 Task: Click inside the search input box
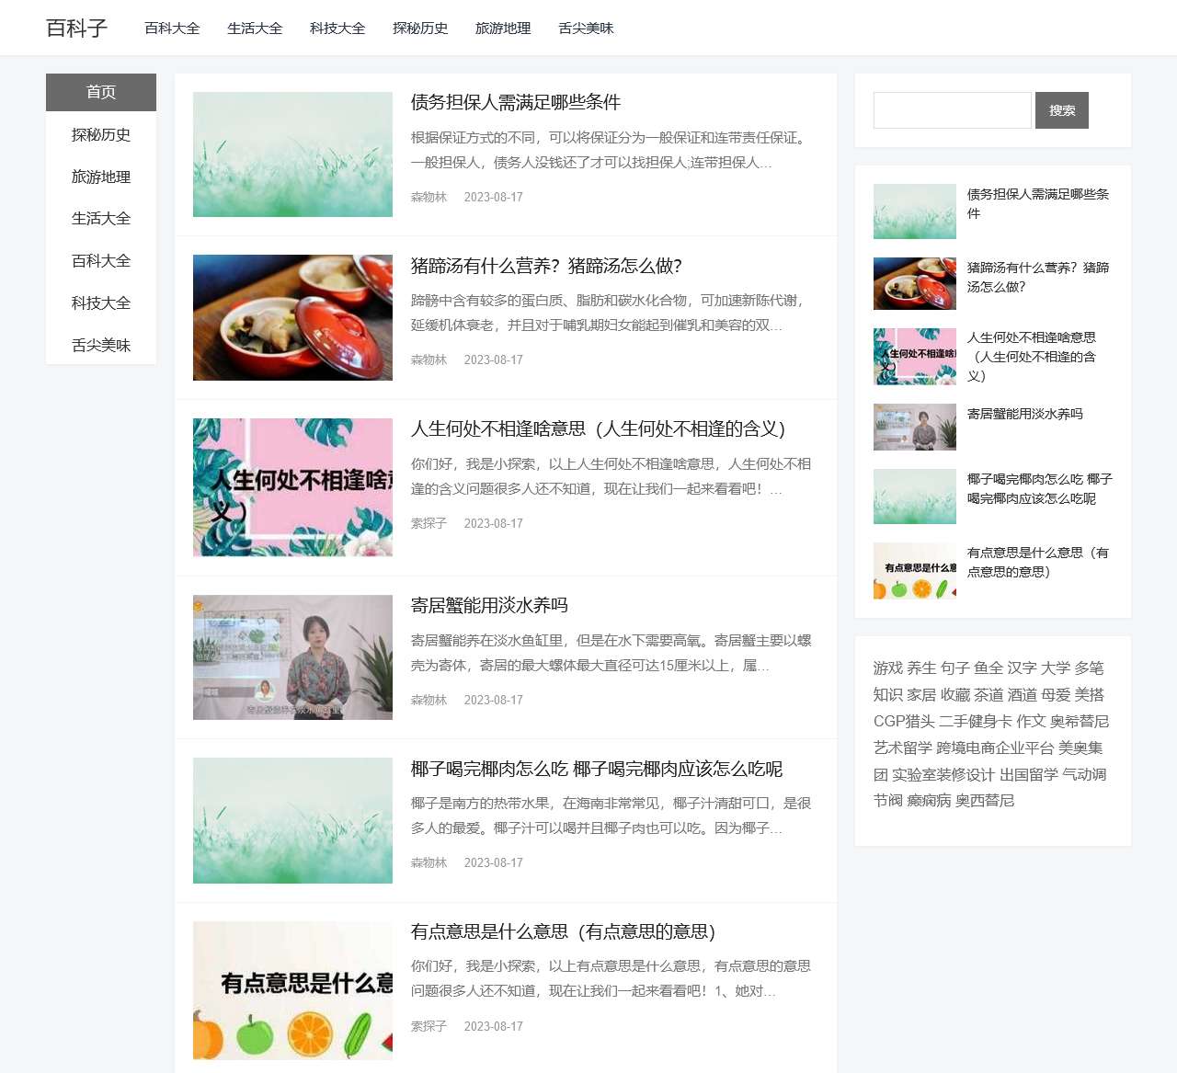pyautogui.click(x=952, y=110)
